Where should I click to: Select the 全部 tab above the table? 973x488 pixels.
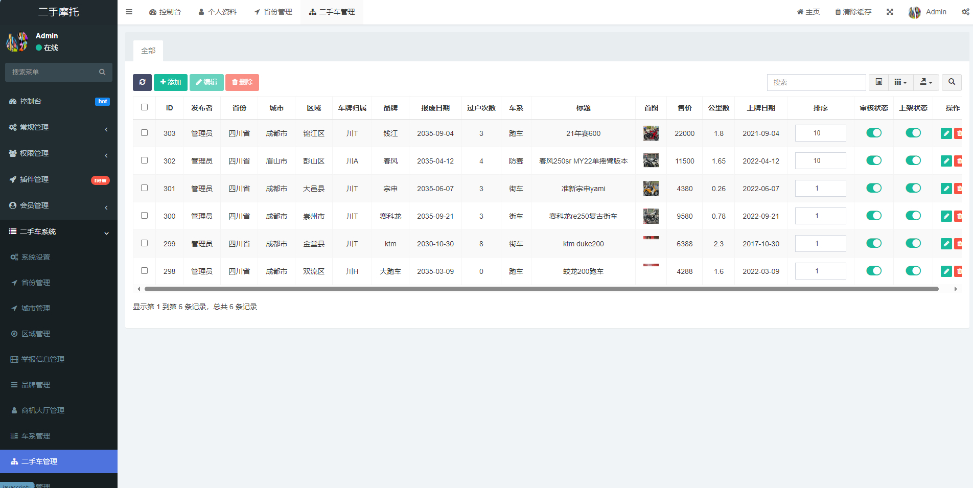148,51
